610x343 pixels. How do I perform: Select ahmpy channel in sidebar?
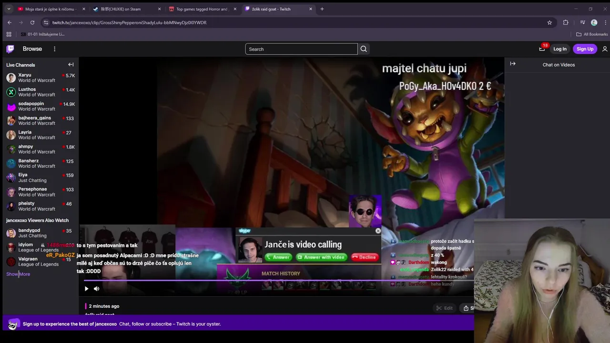point(41,149)
